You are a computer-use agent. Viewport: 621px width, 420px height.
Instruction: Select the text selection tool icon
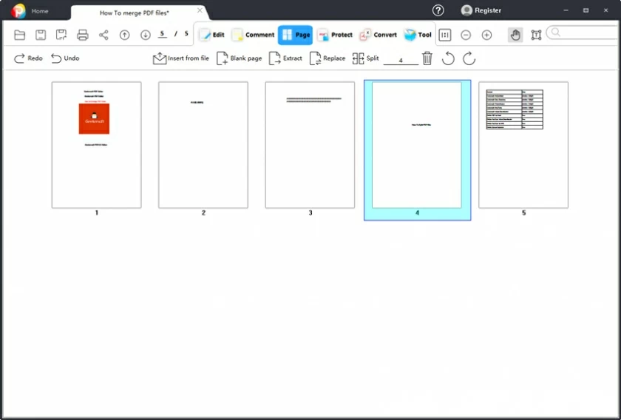click(536, 35)
